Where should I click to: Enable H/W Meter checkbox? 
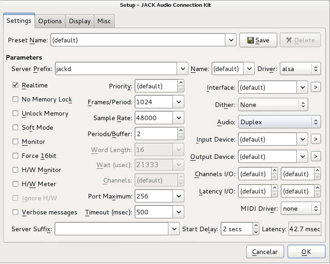(x=15, y=184)
